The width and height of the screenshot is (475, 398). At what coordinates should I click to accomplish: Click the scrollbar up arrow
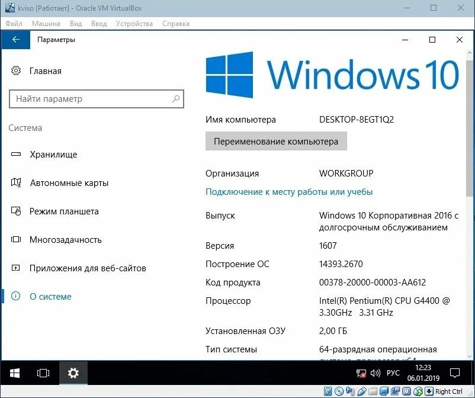pos(469,53)
